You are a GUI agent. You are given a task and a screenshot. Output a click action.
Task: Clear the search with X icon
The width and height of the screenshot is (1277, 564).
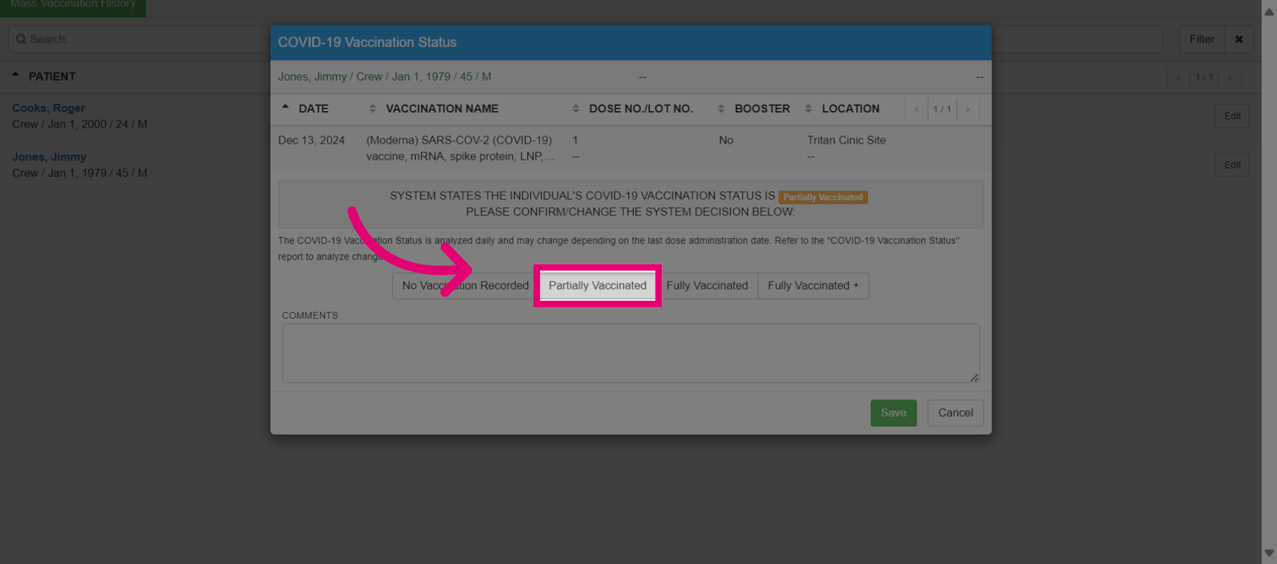(1238, 39)
